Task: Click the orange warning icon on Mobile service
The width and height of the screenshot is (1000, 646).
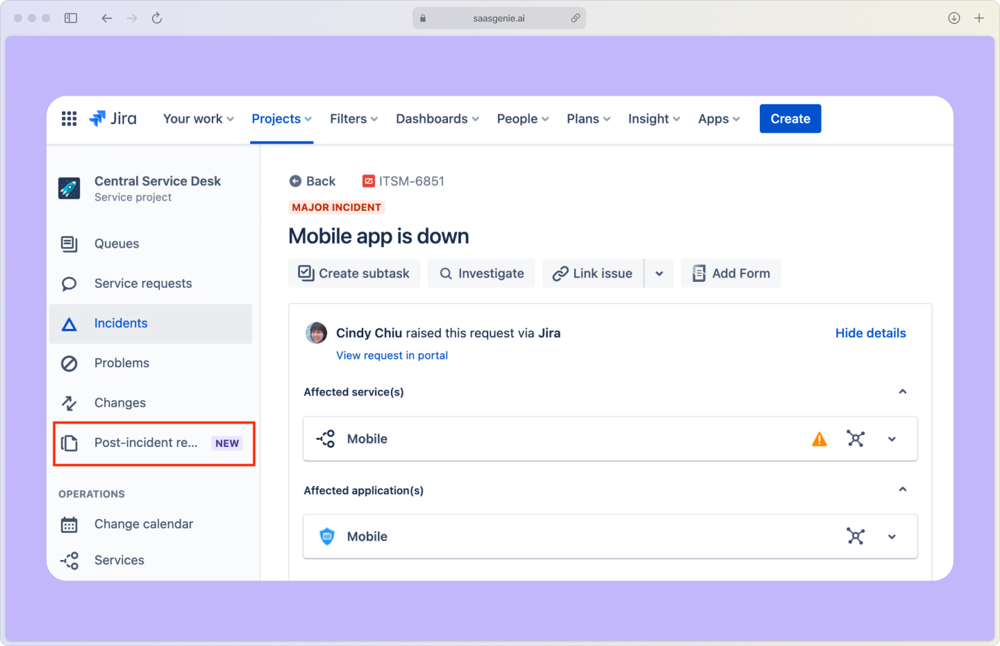Action: (x=819, y=439)
